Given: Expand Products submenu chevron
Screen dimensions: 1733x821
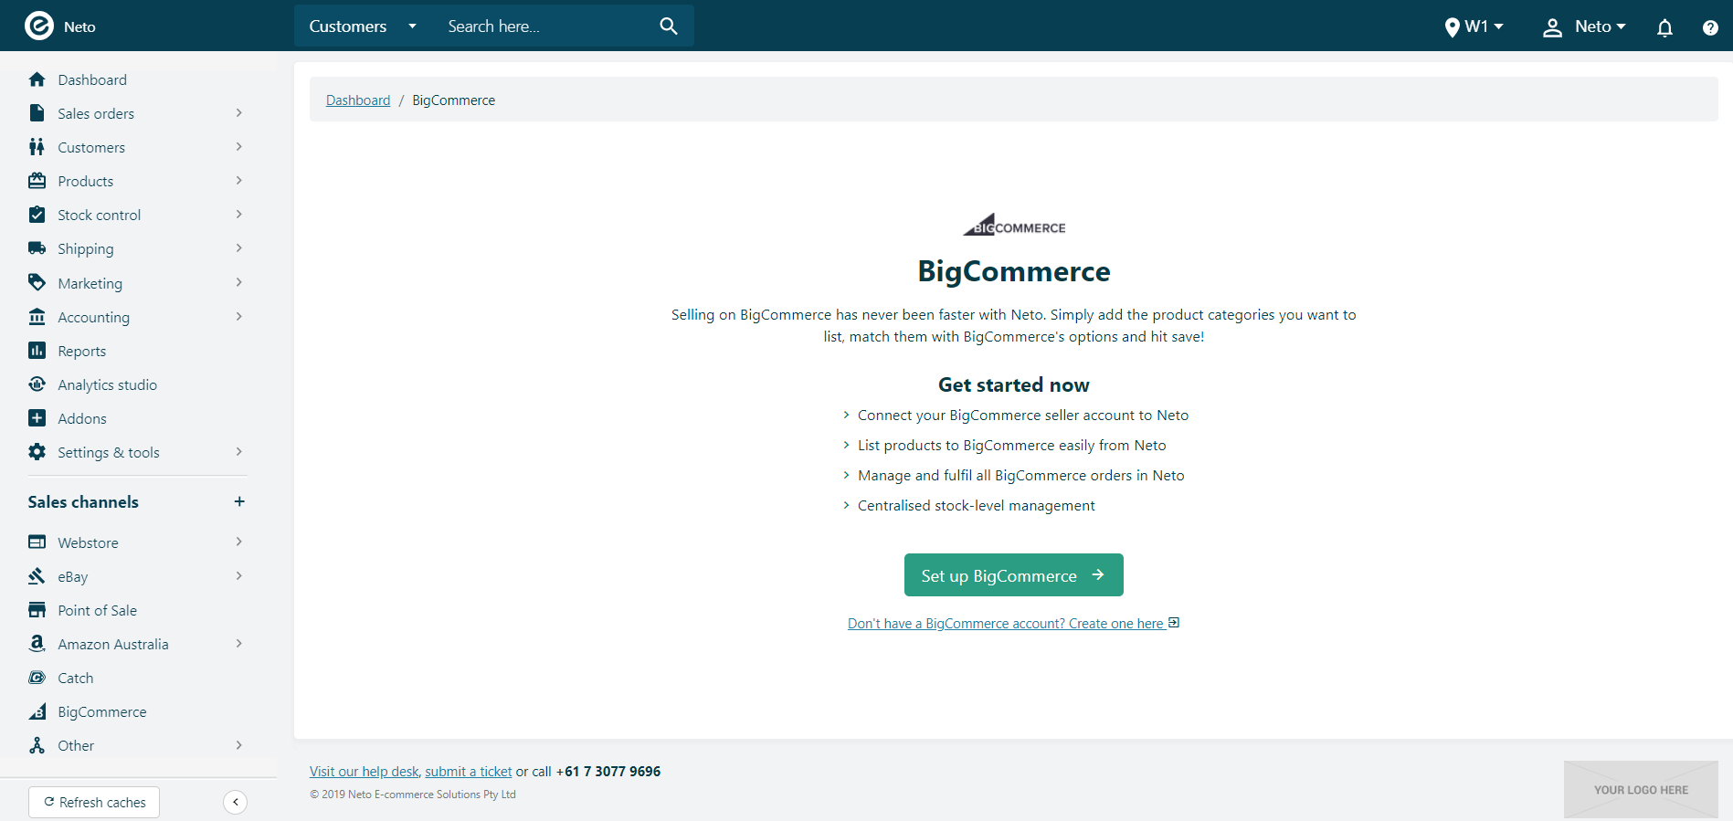Looking at the screenshot, I should point(238,181).
